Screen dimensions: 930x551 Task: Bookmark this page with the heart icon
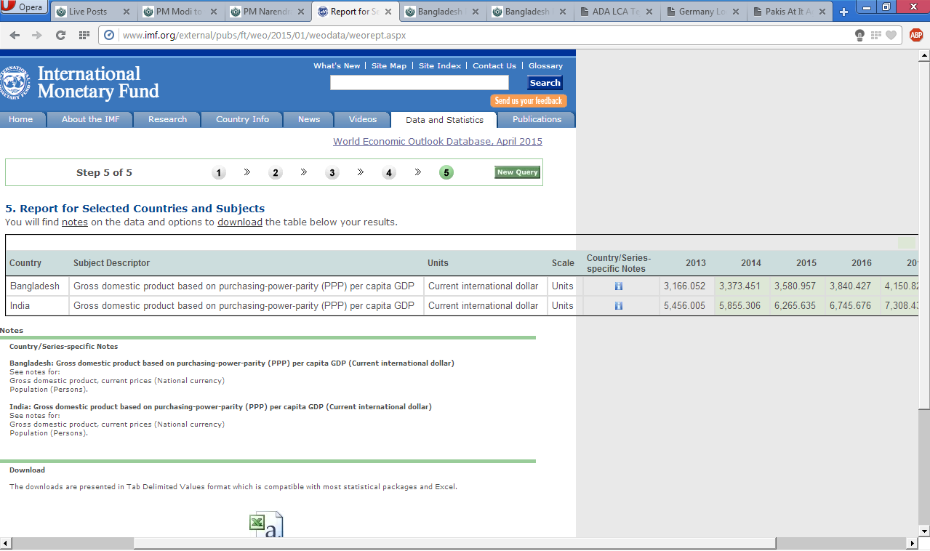click(891, 36)
